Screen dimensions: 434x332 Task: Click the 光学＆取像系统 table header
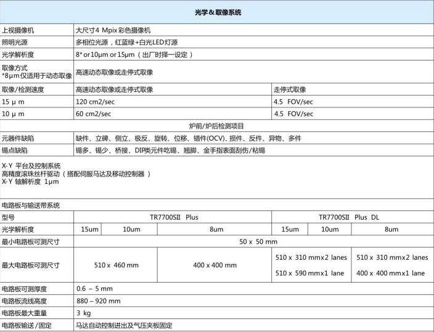[216, 12]
